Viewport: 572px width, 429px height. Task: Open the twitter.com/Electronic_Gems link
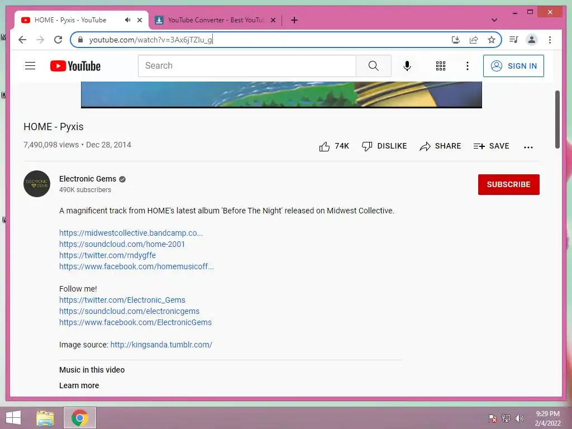[122, 300]
